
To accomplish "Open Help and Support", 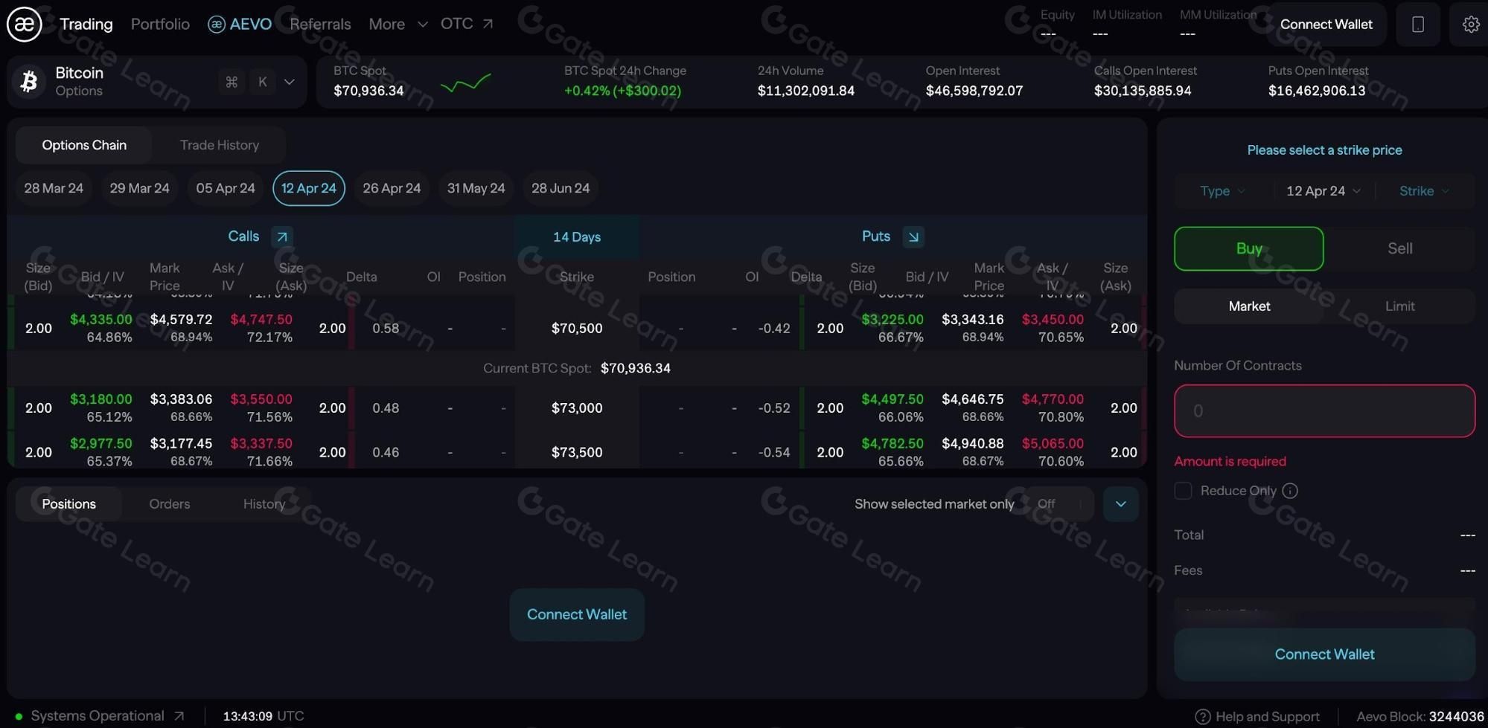I will tap(1257, 717).
